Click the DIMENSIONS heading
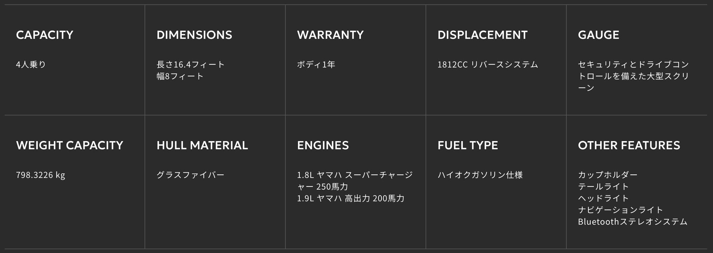713x253 pixels. point(194,35)
